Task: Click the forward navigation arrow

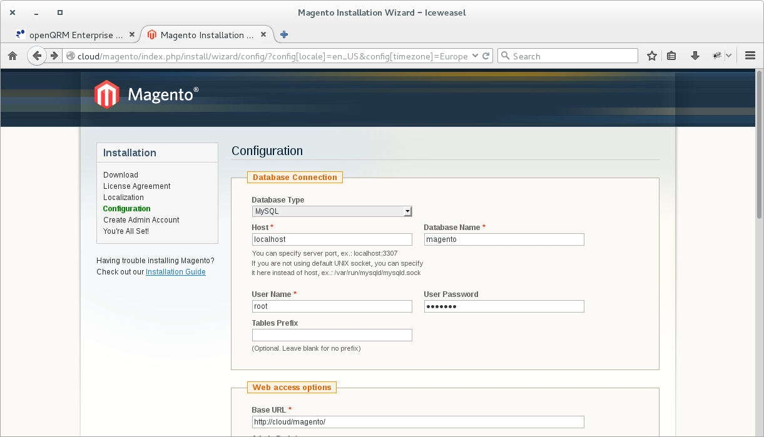Action: pyautogui.click(x=54, y=56)
